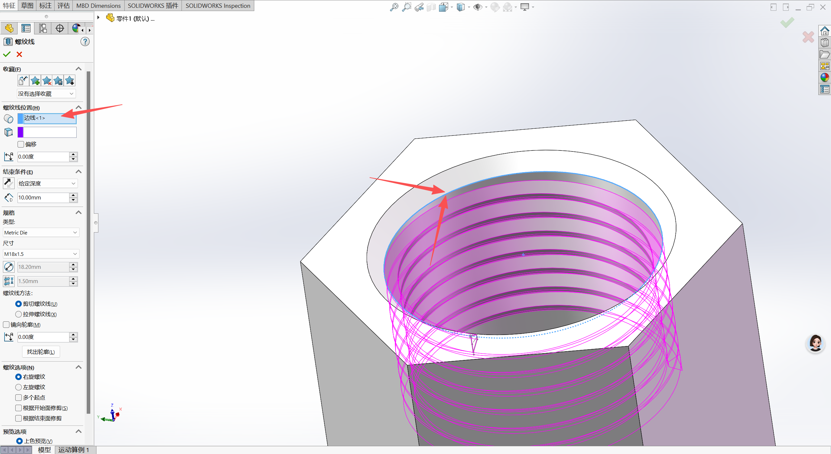Choose the 右旋螺纹 radio option
831x454 pixels.
[19, 377]
